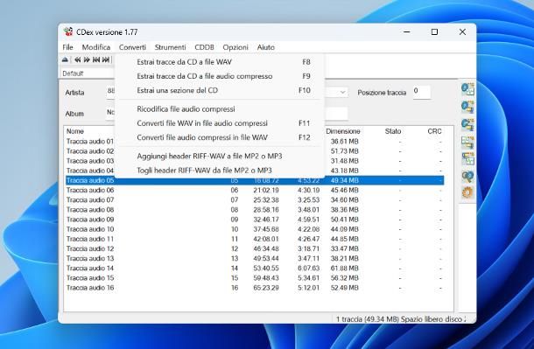
Task: Sort the list by the Dimensione column
Action: click(342, 131)
